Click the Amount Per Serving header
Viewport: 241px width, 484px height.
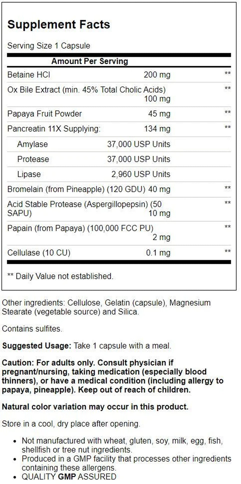coord(90,61)
